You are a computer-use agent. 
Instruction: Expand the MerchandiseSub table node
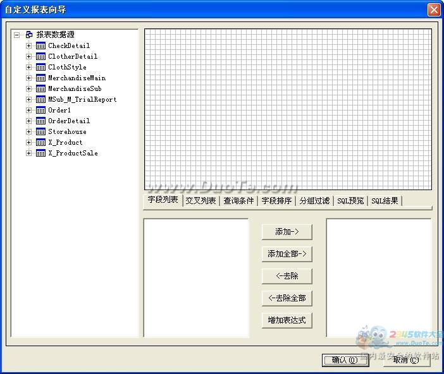point(28,88)
